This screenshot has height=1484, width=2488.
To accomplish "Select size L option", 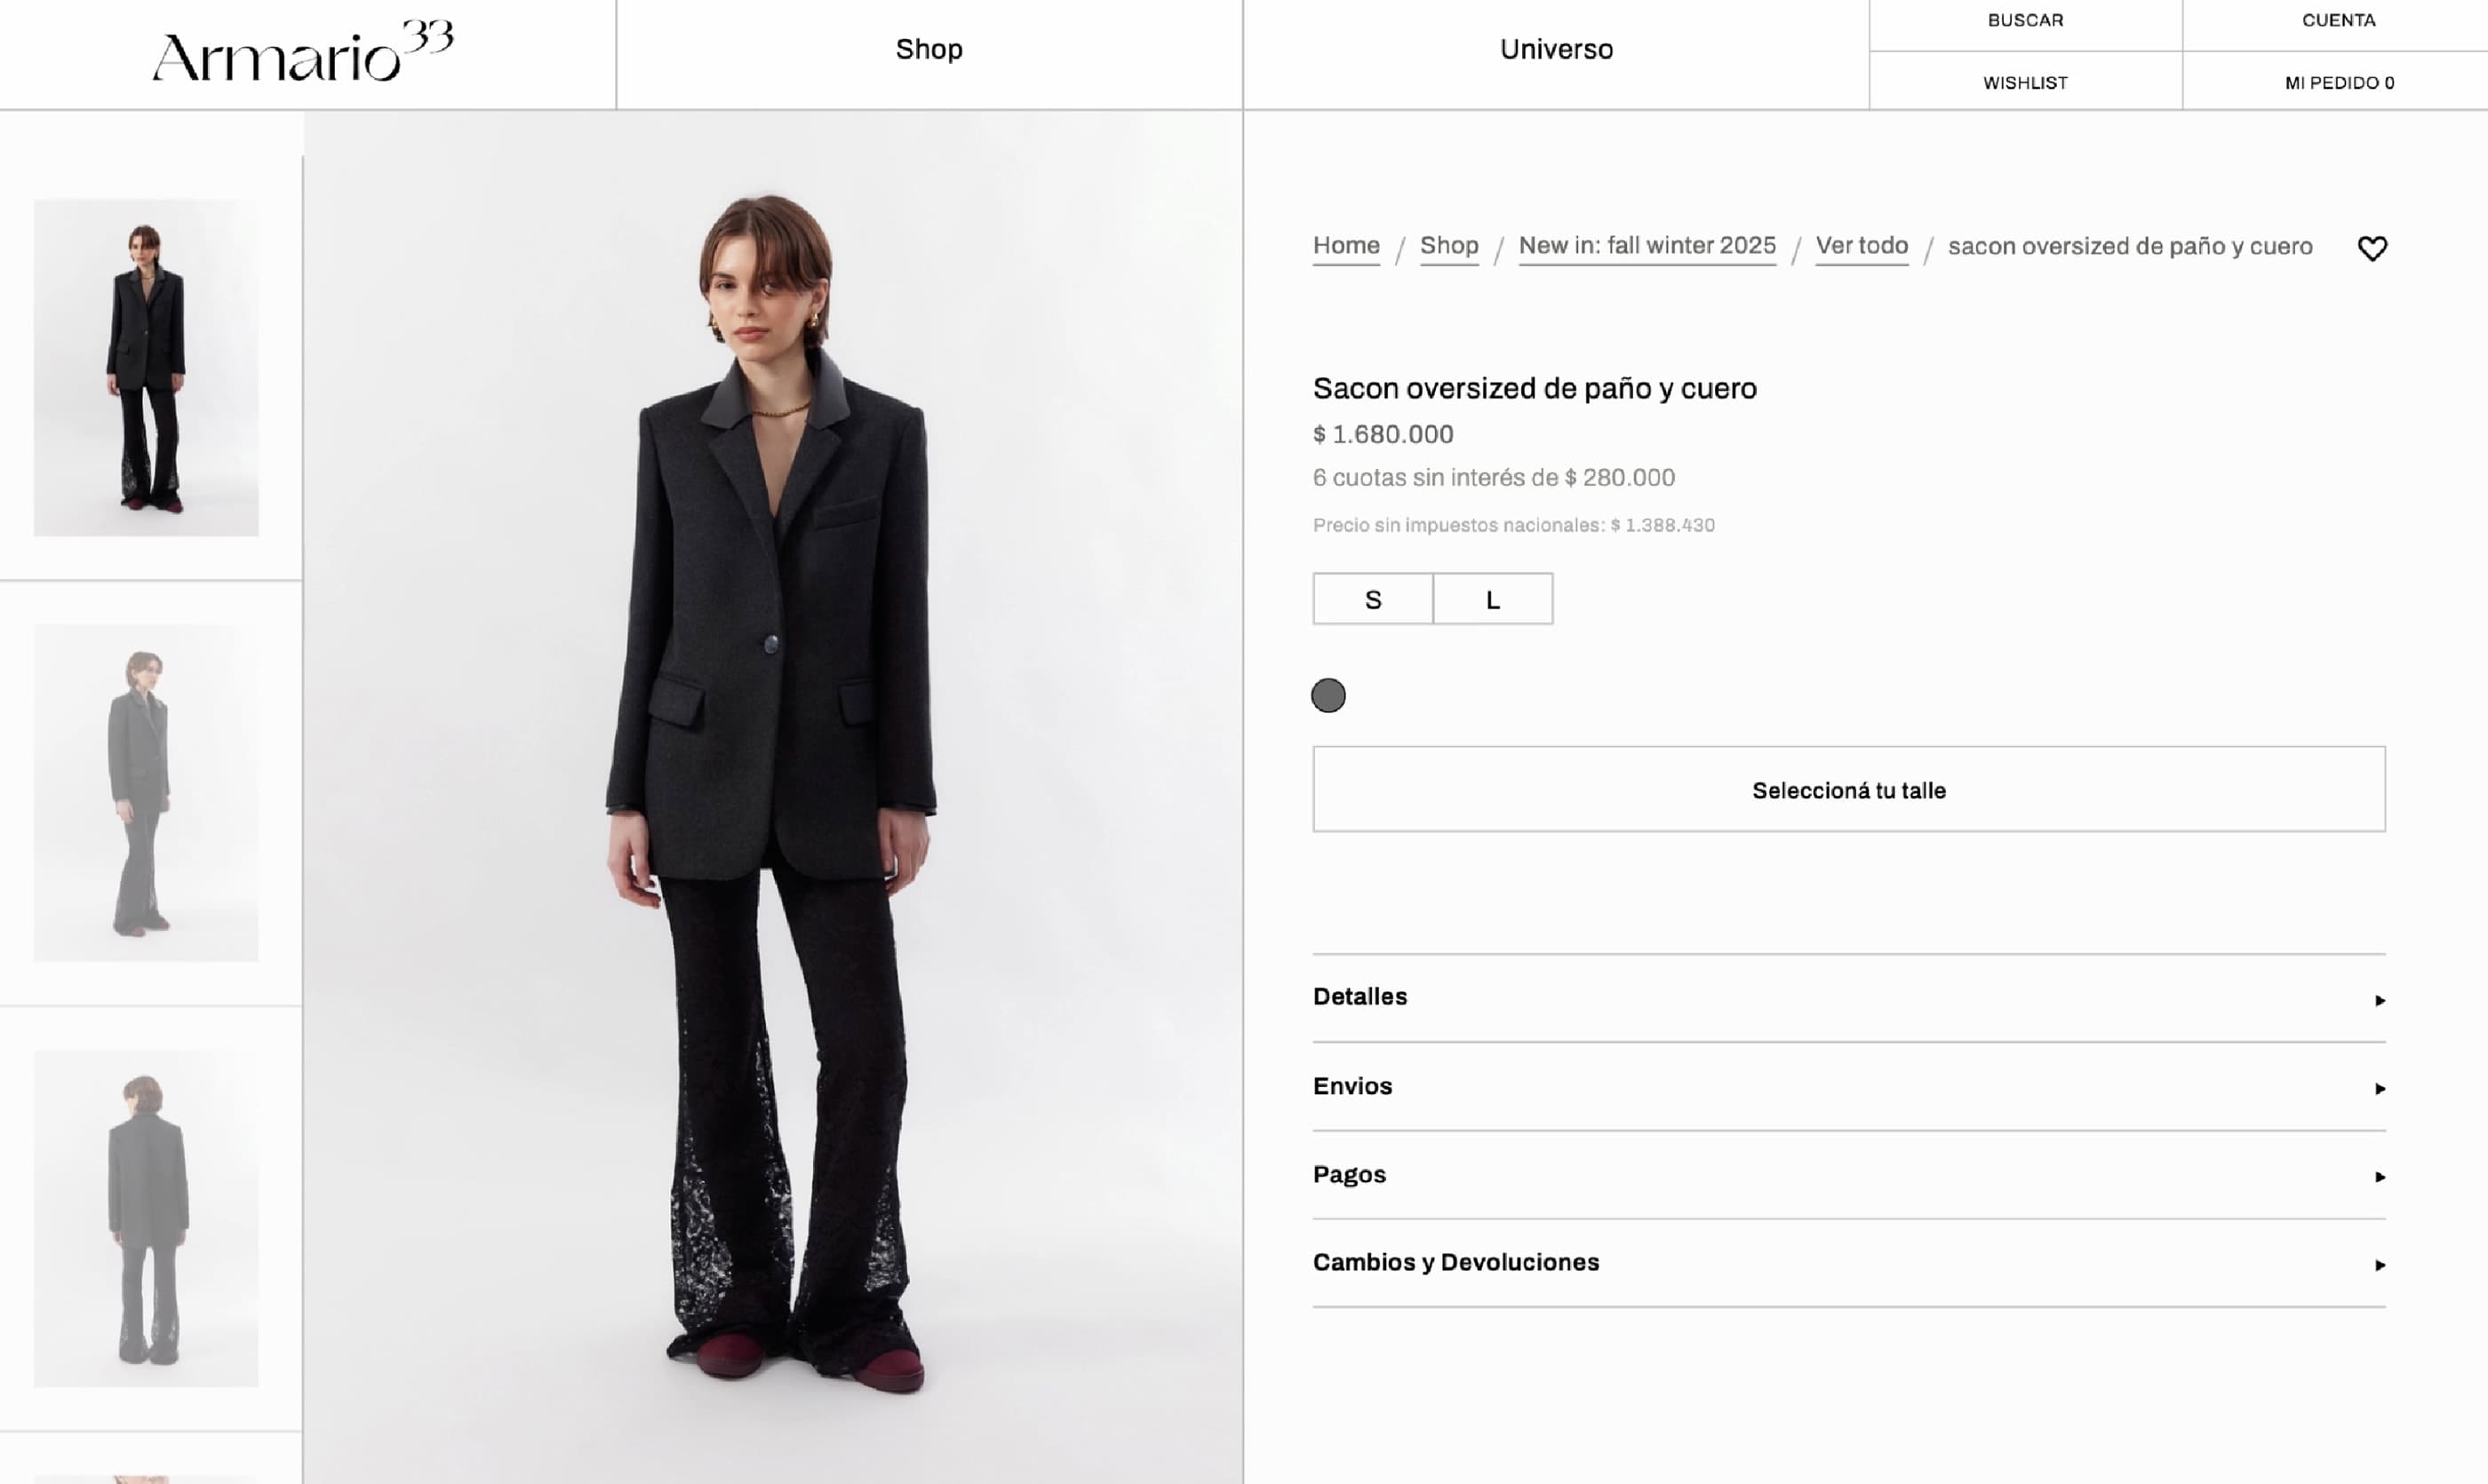I will (1493, 599).
